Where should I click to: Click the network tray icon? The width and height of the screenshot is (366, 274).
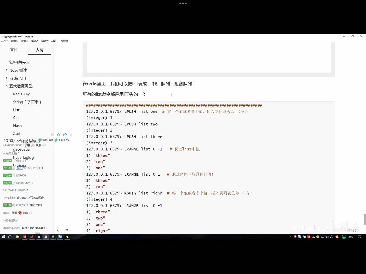tap(322, 237)
